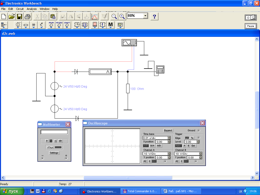Open the Help menu
Image resolution: width=260 pixels, height=195 pixels.
pos(55,9)
